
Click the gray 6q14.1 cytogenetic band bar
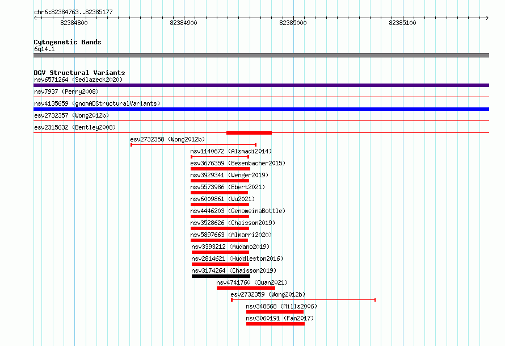pos(261,55)
